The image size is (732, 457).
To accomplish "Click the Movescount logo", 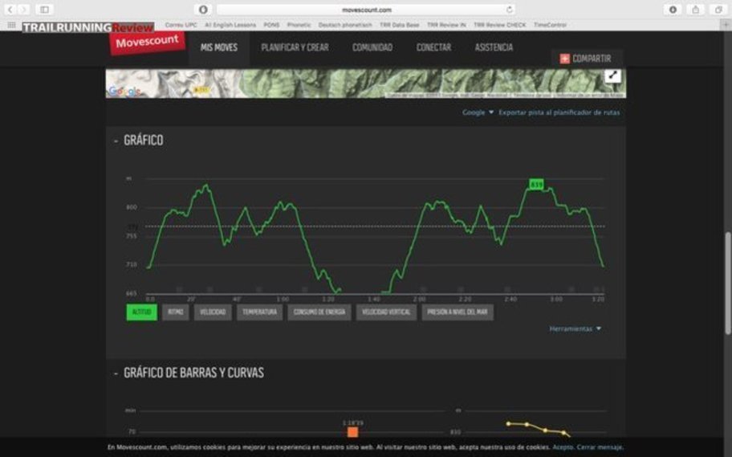I will coord(147,43).
